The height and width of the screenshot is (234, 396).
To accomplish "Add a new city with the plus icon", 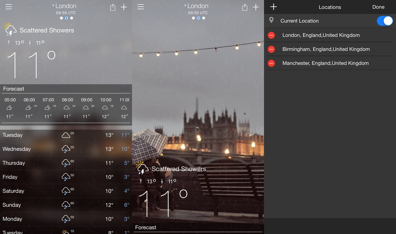I will [124, 7].
